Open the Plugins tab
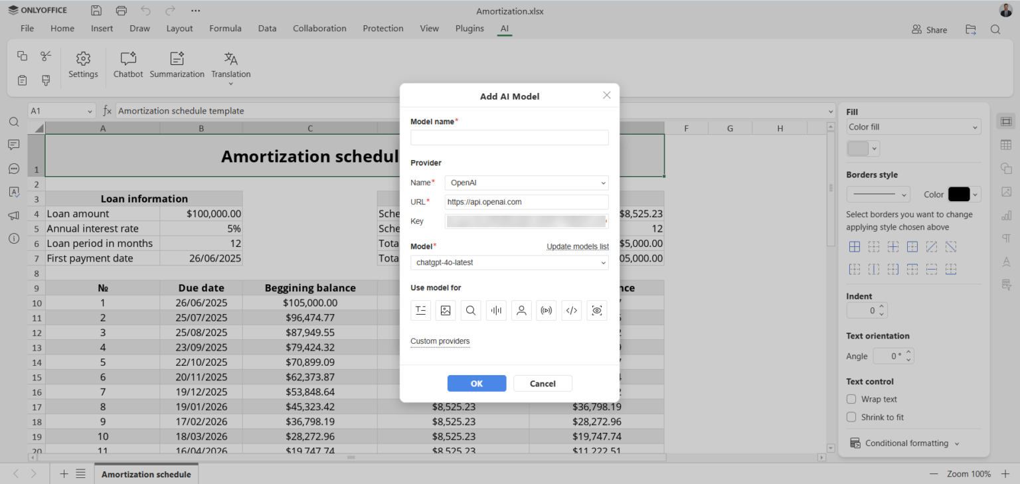This screenshot has width=1020, height=484. coord(469,29)
